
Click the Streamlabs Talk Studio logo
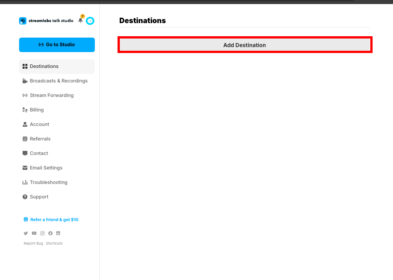point(46,21)
